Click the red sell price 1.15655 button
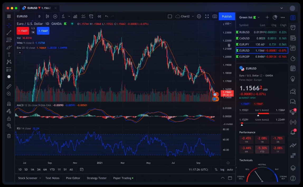Viewport: 303px width, 187px height. tap(23, 31)
